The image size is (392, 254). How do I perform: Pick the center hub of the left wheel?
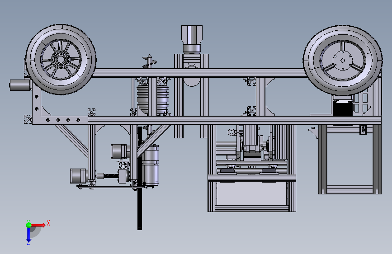click(61, 60)
